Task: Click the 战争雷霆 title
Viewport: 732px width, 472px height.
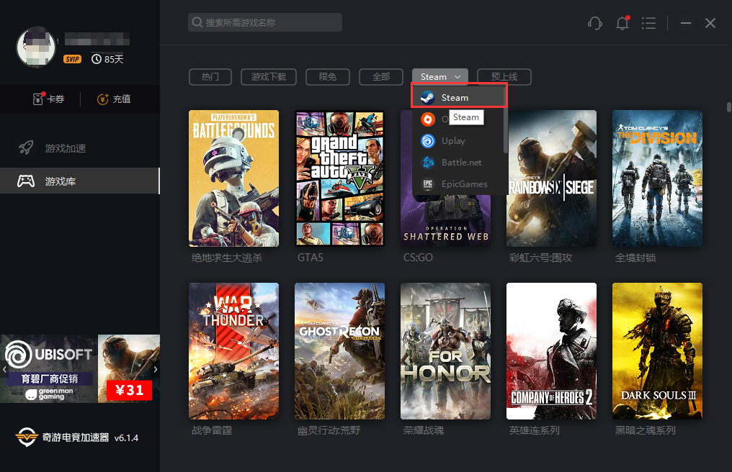Action: (212, 430)
